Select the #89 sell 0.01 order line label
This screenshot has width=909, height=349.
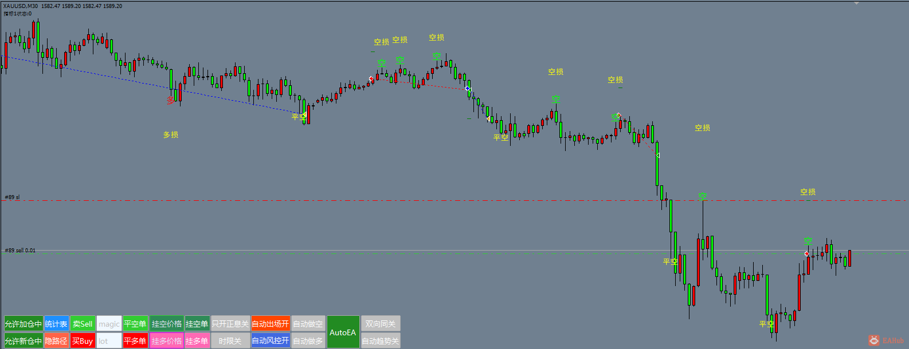(20, 250)
